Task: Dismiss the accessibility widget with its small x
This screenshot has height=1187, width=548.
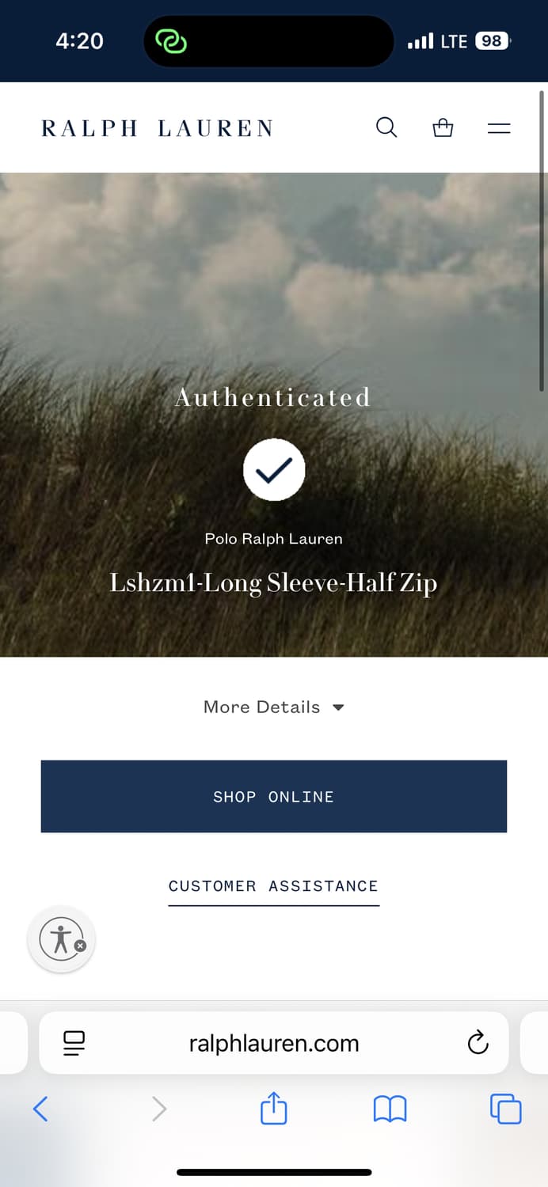Action: (x=80, y=946)
